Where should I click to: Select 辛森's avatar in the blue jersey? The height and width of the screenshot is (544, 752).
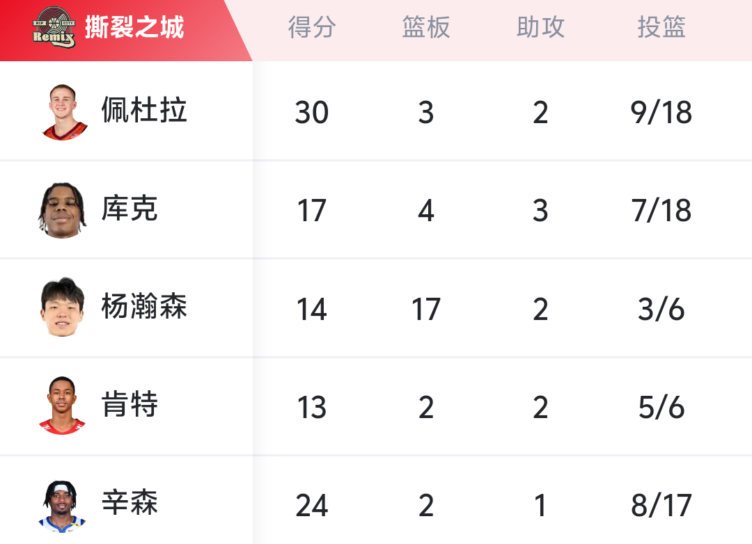(x=63, y=504)
